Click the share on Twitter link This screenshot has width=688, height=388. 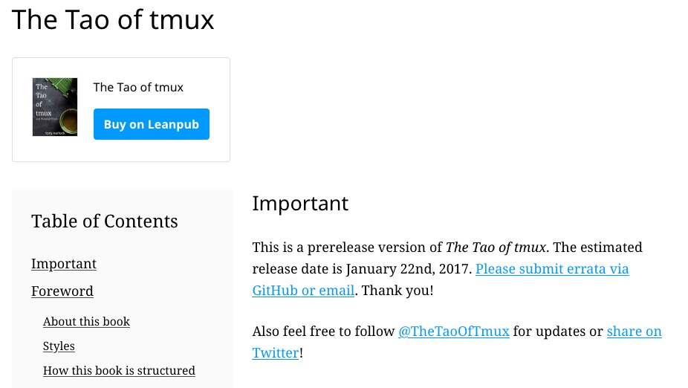[x=634, y=332]
